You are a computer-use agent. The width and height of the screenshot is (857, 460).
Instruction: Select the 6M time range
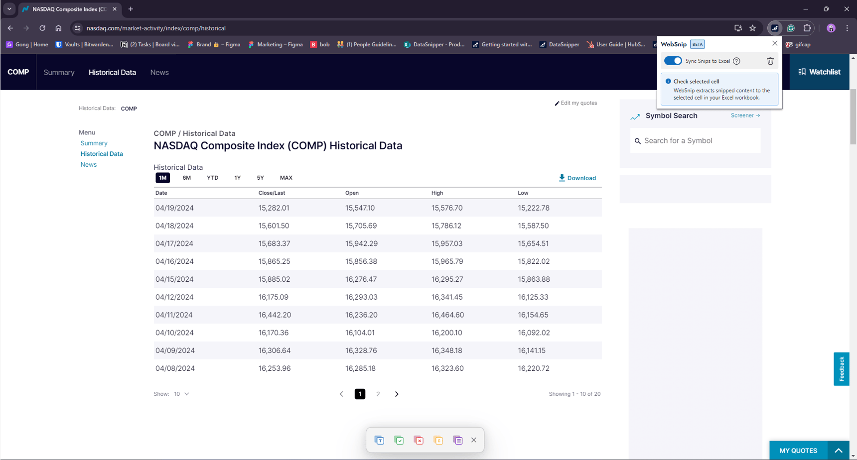186,178
